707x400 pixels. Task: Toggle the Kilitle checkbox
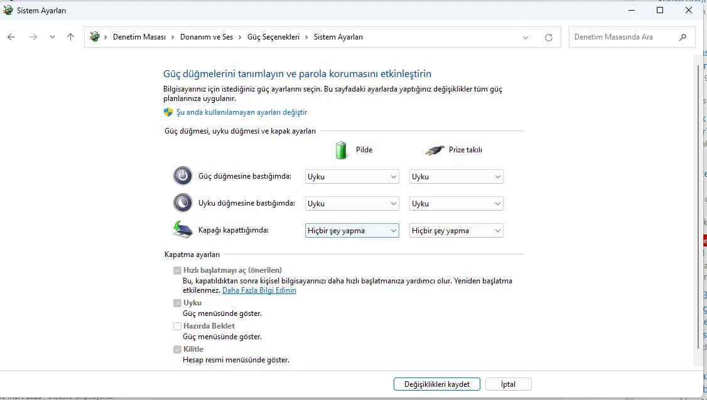[177, 349]
